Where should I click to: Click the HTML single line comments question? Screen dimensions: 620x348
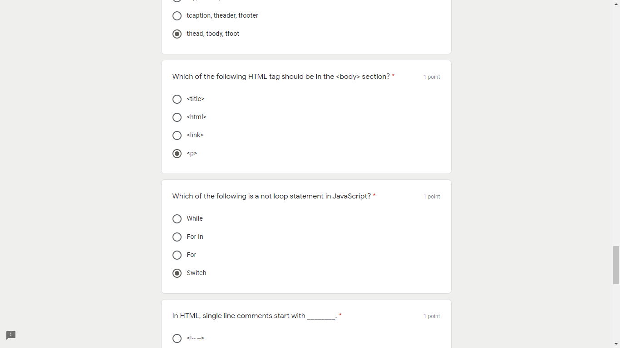tap(254, 316)
